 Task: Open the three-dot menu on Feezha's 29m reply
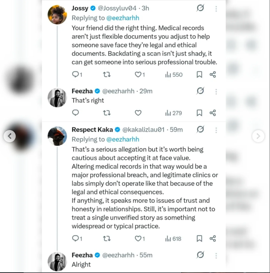click(x=216, y=91)
